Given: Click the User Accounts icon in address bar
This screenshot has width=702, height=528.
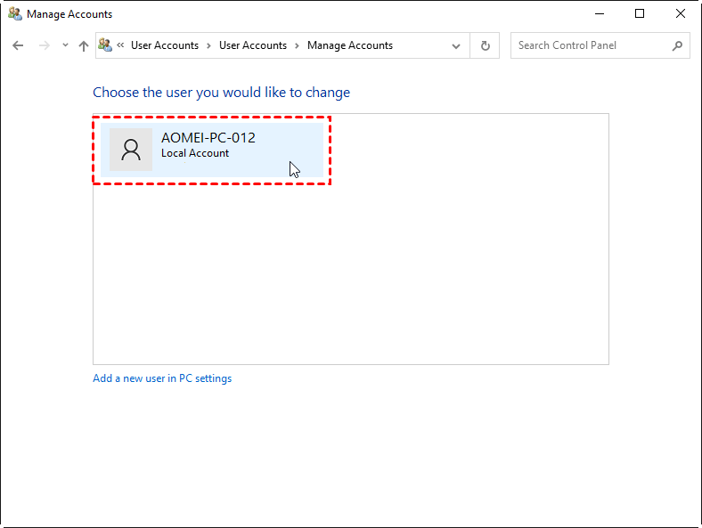Looking at the screenshot, I should pyautogui.click(x=105, y=45).
